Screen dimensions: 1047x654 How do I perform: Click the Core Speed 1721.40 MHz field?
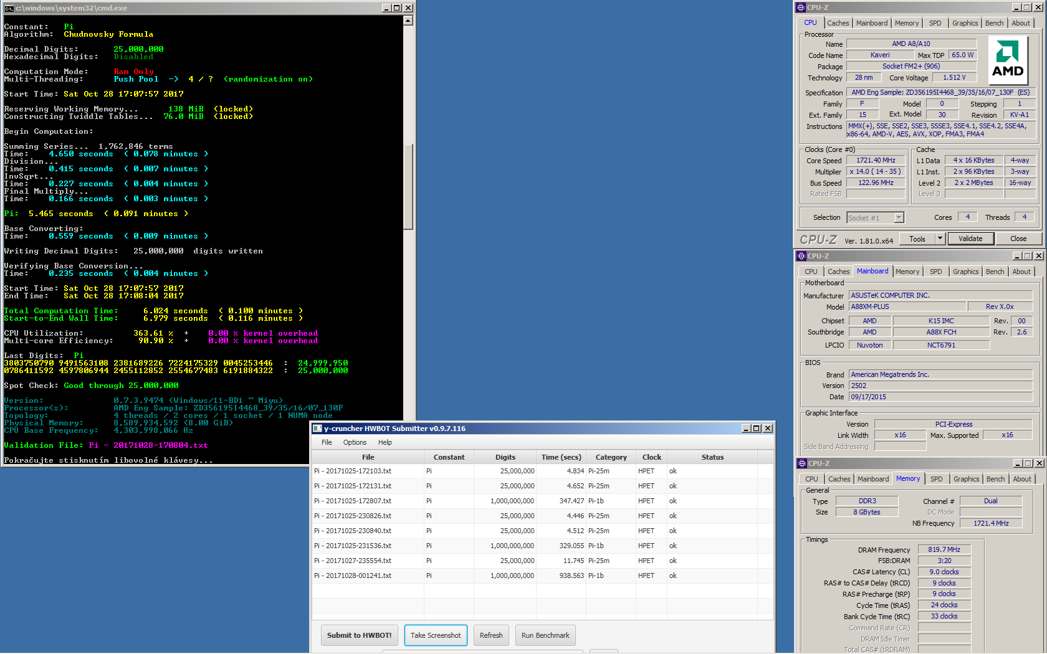coord(876,160)
